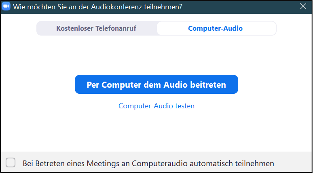Viewport: 313px width, 173px height.
Task: Choose the free phone call option tab
Action: 97,28
